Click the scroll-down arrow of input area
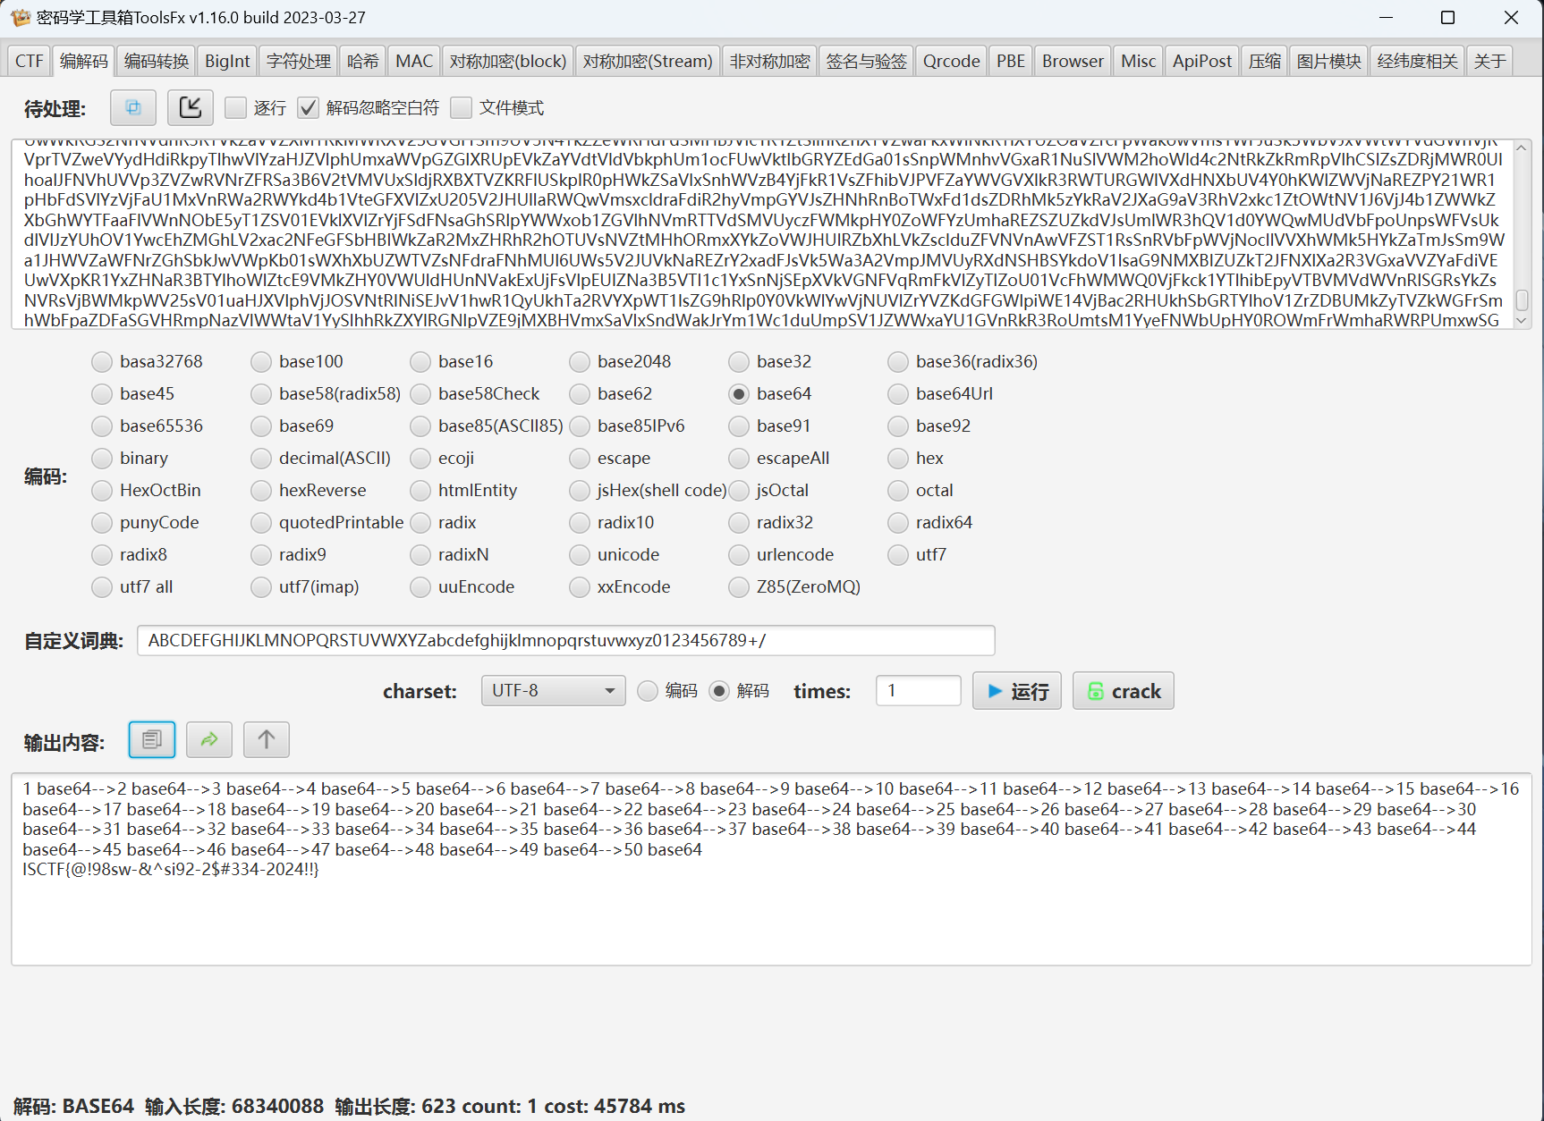The image size is (1544, 1121). (x=1522, y=320)
